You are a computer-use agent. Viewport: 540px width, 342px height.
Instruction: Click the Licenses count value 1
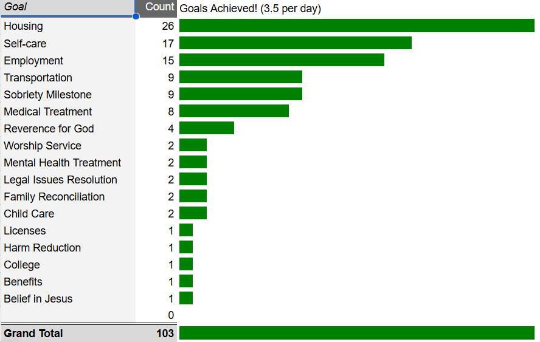click(171, 231)
